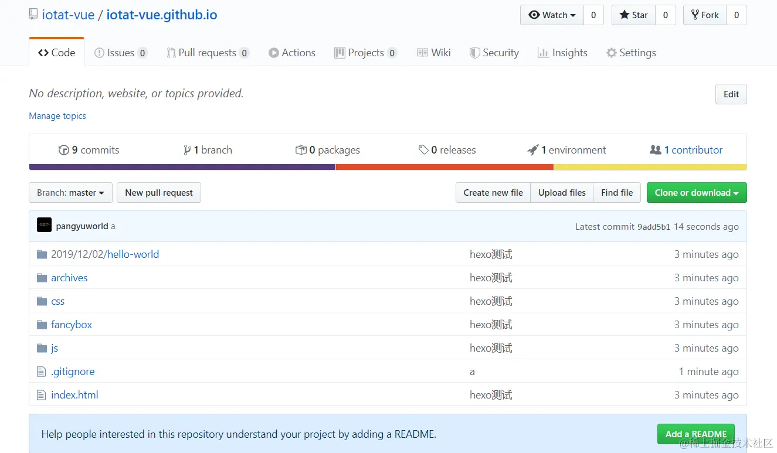Click the file icon for .gitignore
Image resolution: width=777 pixels, height=453 pixels.
coord(41,372)
